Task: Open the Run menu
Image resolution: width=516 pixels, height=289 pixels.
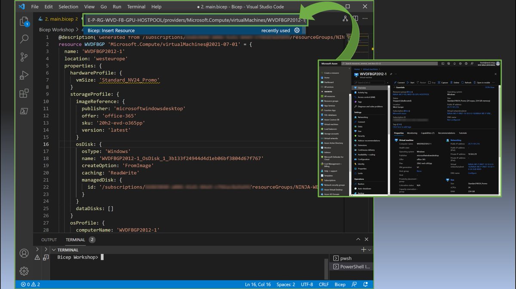Action: [117, 7]
